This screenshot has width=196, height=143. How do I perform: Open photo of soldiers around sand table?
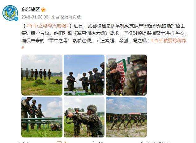point(84,75)
